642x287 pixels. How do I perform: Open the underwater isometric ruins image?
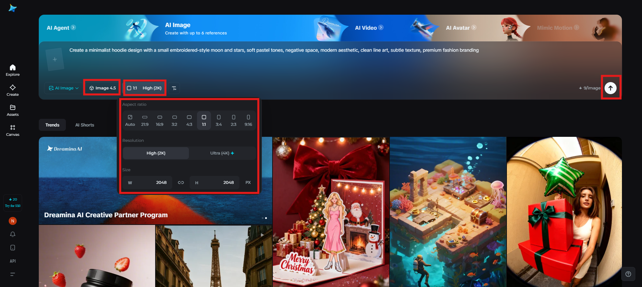point(448,212)
